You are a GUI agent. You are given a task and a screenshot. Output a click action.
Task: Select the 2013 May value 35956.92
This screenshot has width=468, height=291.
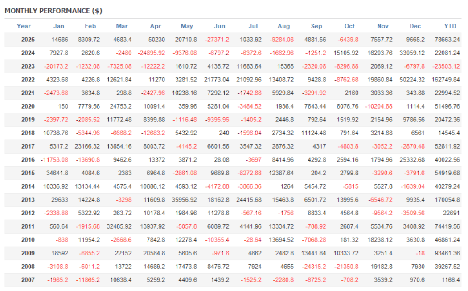184,200
